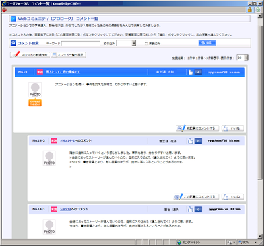This screenshot has width=264, height=246.
Task: Click the No.14-1 post number label
Action: pyautogui.click(x=38, y=209)
